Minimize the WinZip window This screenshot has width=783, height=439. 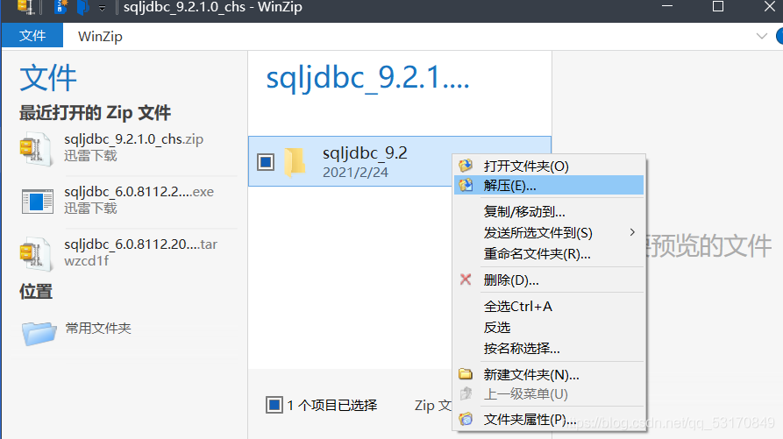coord(667,6)
